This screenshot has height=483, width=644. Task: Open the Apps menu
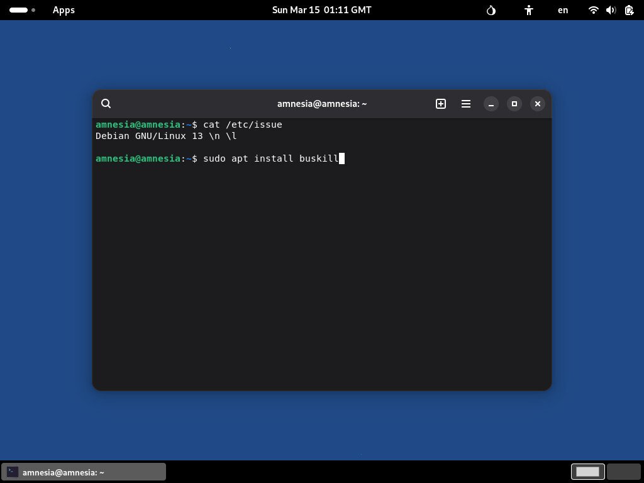63,10
